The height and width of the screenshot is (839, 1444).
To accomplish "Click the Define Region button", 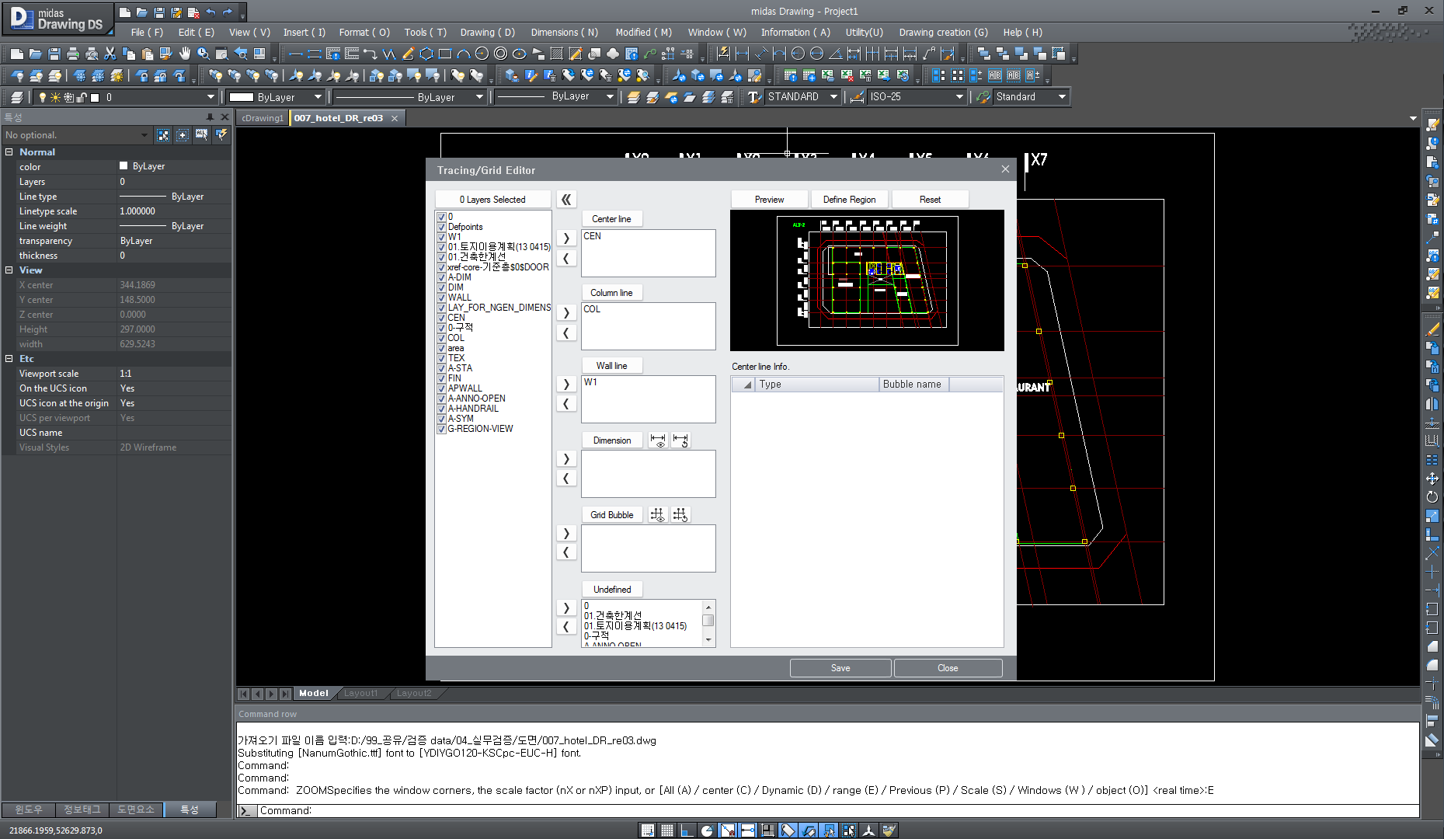I will click(x=849, y=199).
